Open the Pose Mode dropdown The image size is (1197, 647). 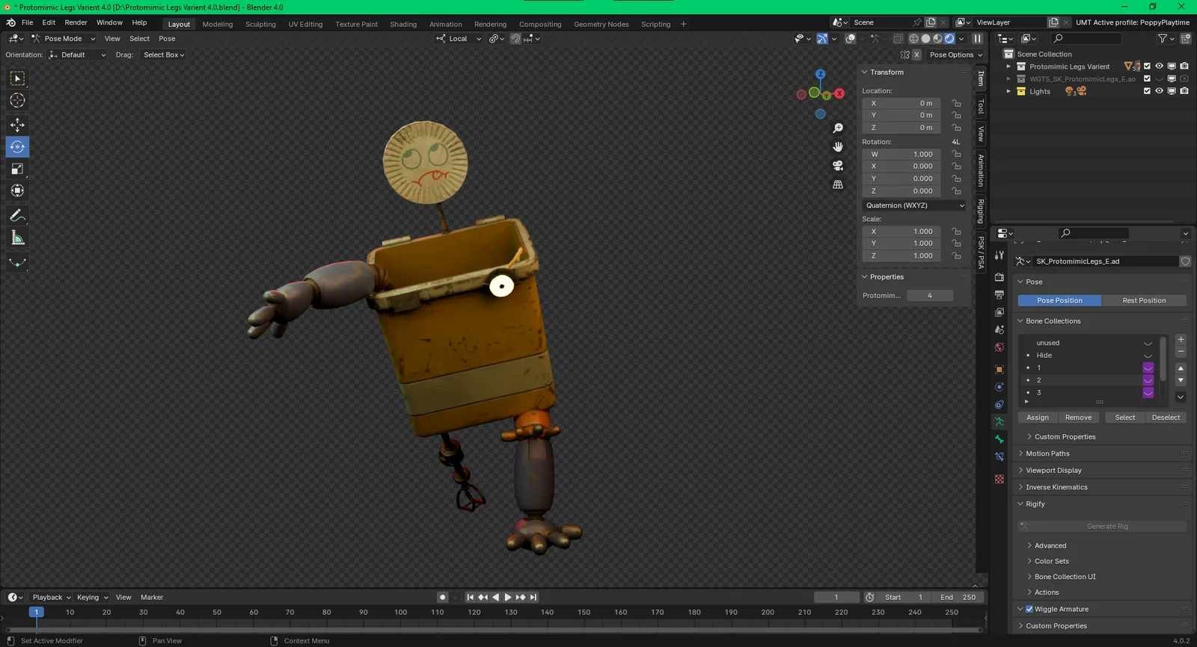click(63, 39)
